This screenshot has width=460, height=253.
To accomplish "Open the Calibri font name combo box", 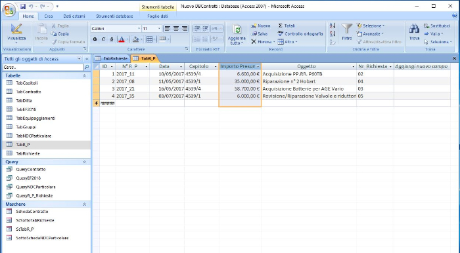I will [116, 28].
